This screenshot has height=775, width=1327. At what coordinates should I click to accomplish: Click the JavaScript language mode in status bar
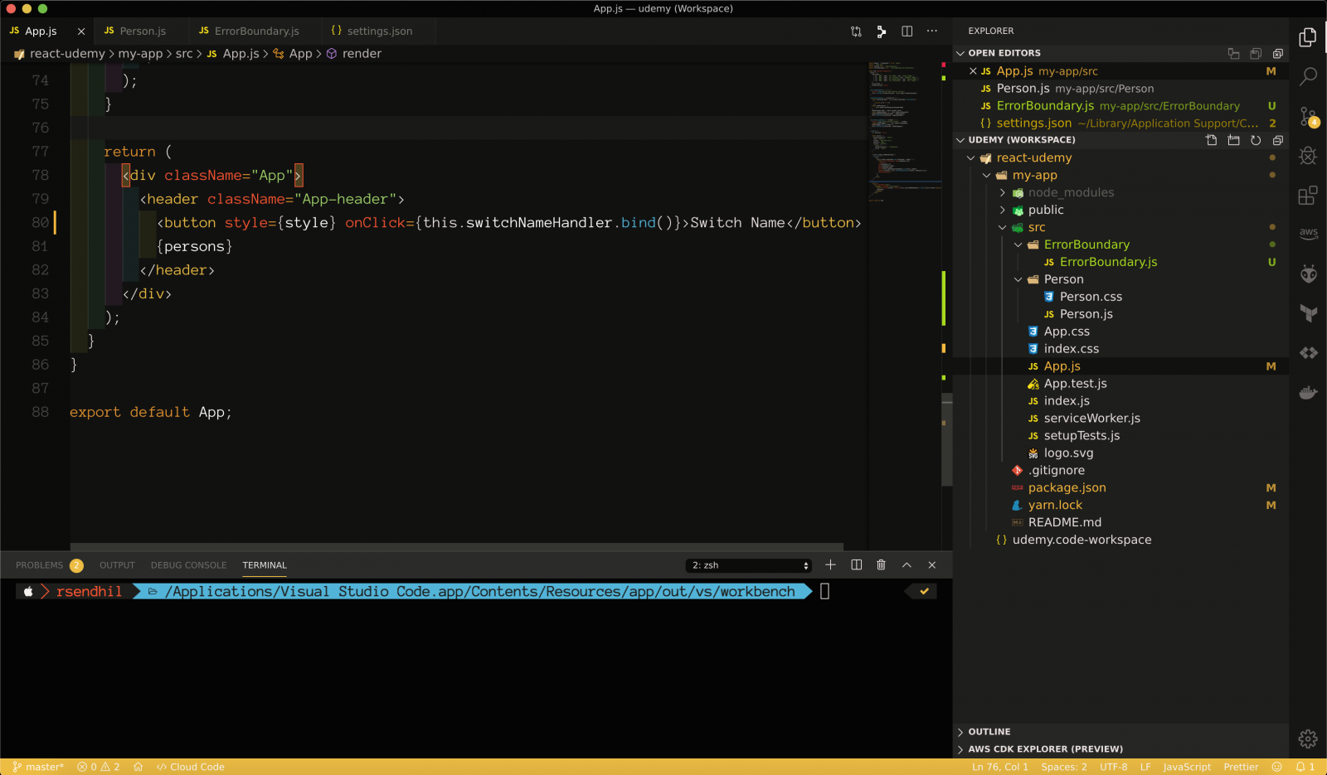click(x=1186, y=767)
